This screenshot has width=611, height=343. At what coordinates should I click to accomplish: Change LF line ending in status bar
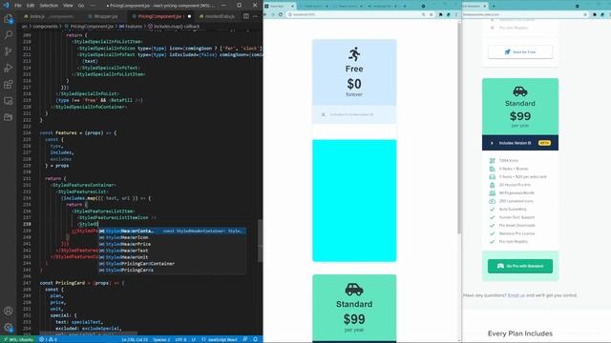point(194,339)
